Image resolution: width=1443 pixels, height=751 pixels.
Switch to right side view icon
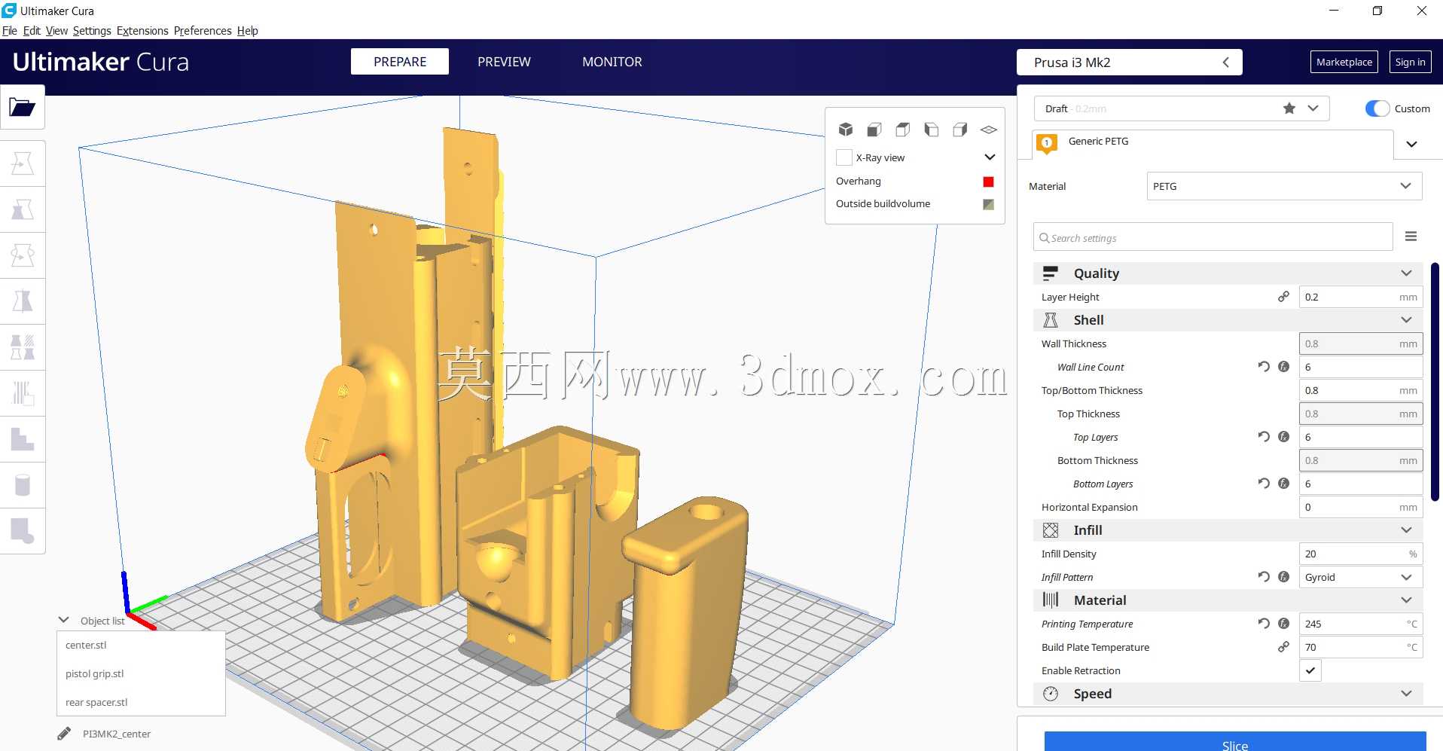coord(960,130)
